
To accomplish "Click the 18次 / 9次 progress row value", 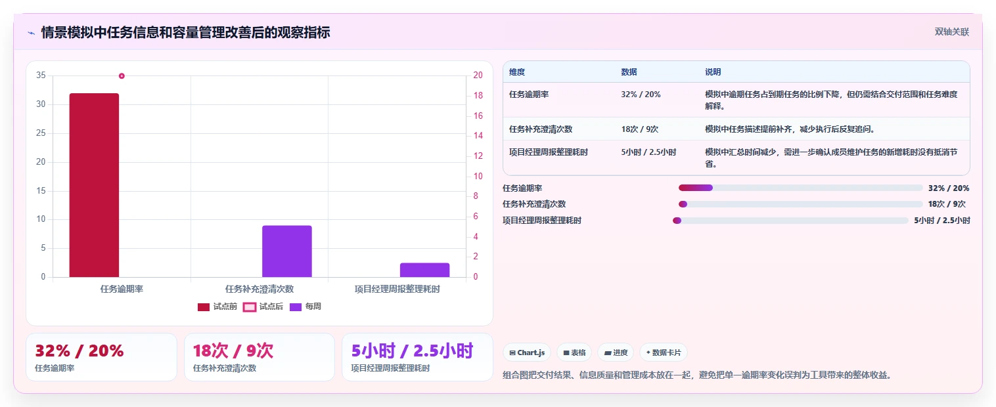I will click(x=947, y=204).
